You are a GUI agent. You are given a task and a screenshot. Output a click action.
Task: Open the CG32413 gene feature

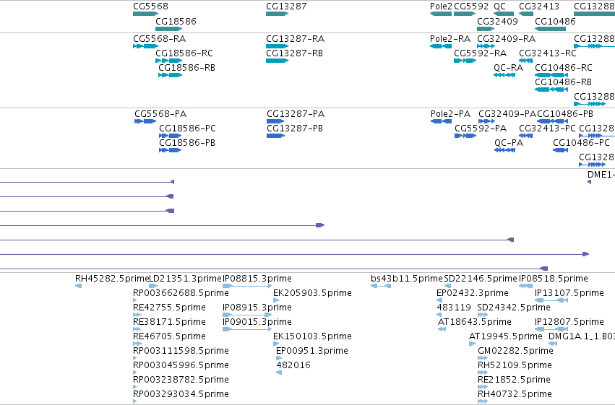pos(526,14)
